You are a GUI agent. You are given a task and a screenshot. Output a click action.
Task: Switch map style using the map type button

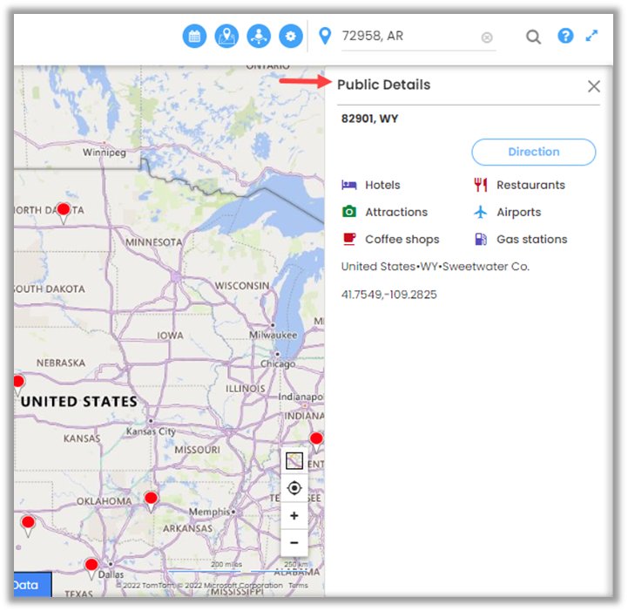point(294,461)
